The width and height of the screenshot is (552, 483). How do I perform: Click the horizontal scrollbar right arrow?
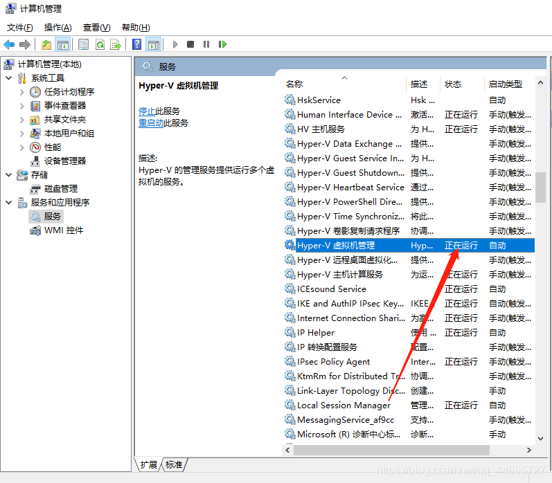click(x=528, y=450)
